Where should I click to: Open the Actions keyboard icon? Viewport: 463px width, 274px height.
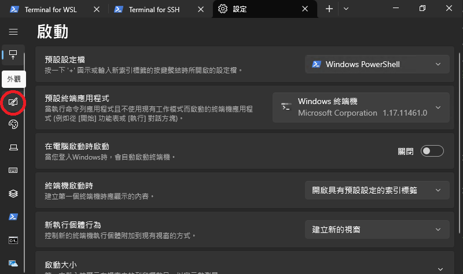[13, 170]
